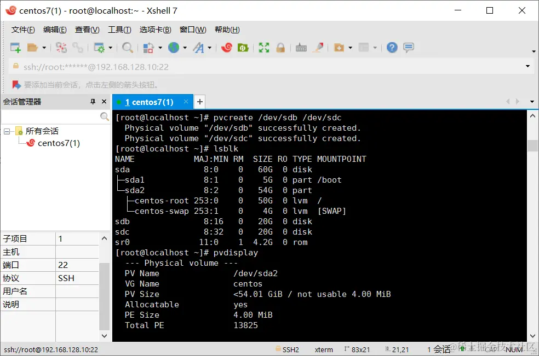539x356 pixels.
Task: Click the chat feedback bubble icon
Action: click(x=409, y=48)
